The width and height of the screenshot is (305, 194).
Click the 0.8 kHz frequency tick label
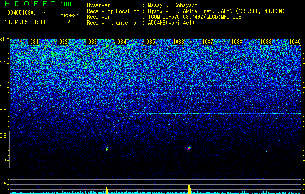(4, 136)
